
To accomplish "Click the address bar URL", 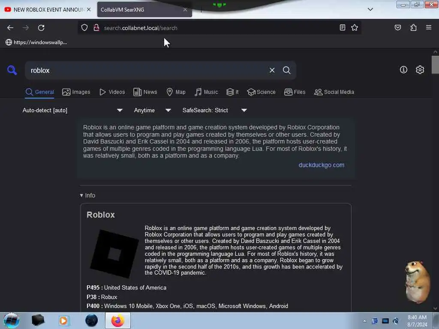I will click(x=141, y=28).
